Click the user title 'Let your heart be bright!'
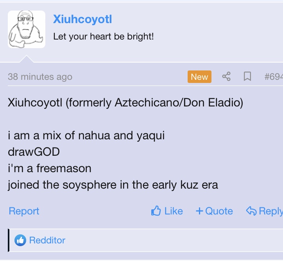The height and width of the screenshot is (261, 283). [104, 37]
